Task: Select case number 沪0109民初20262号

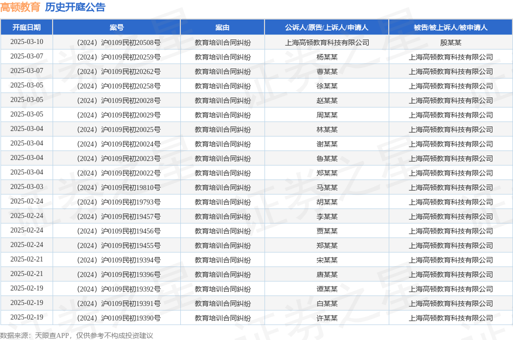Action: 131,71
